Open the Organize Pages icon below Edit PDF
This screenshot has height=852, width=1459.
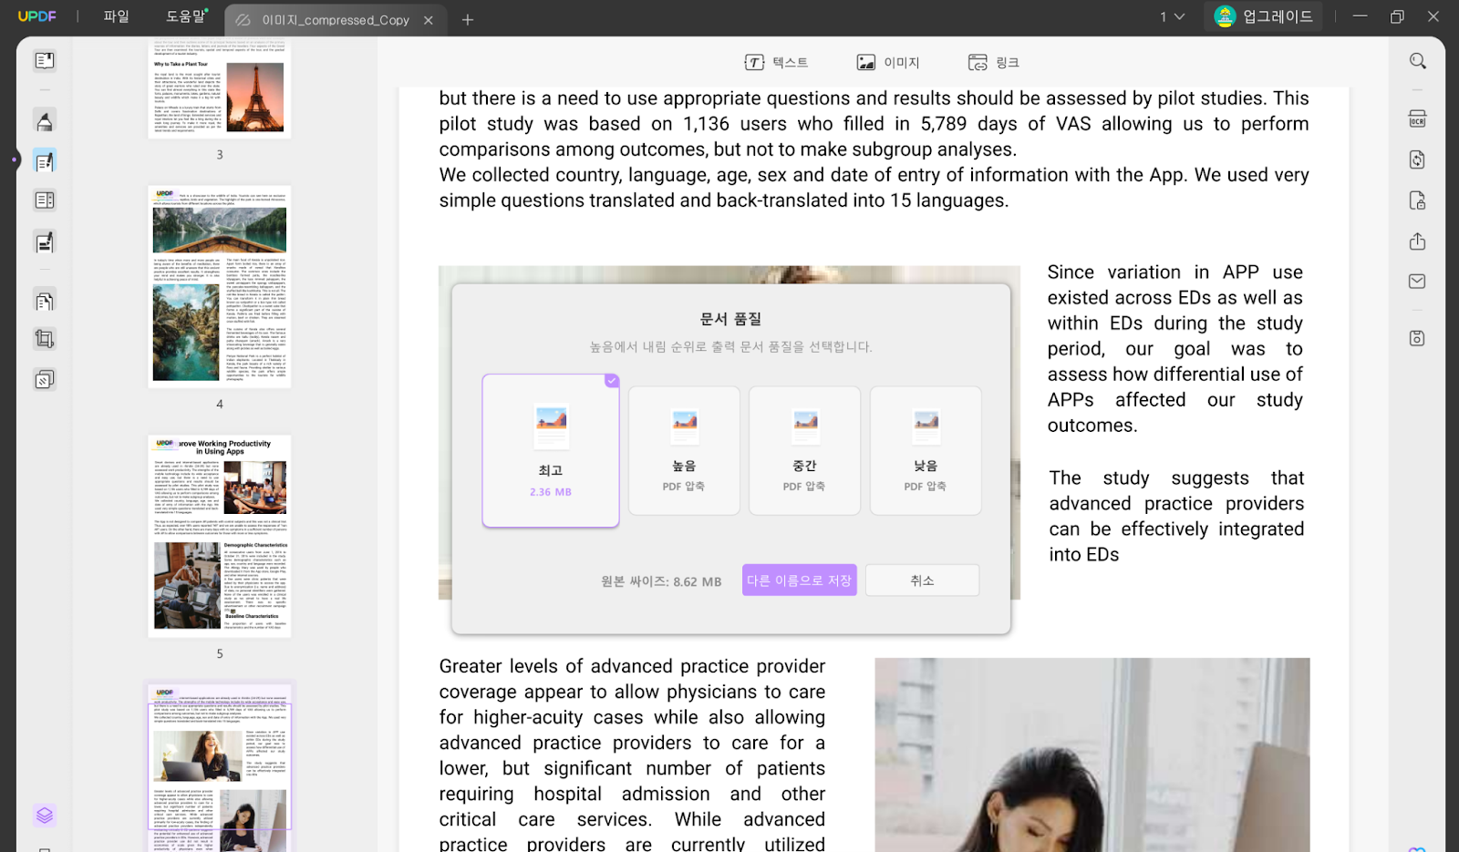tap(44, 200)
